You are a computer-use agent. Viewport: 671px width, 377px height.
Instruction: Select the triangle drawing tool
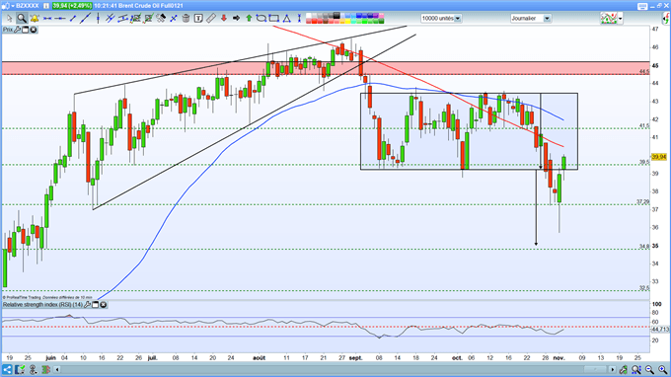click(x=286, y=18)
